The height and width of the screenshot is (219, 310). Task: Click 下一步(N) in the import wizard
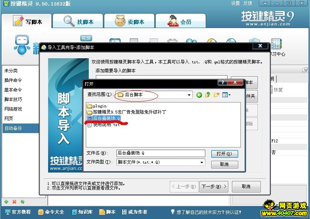214,187
